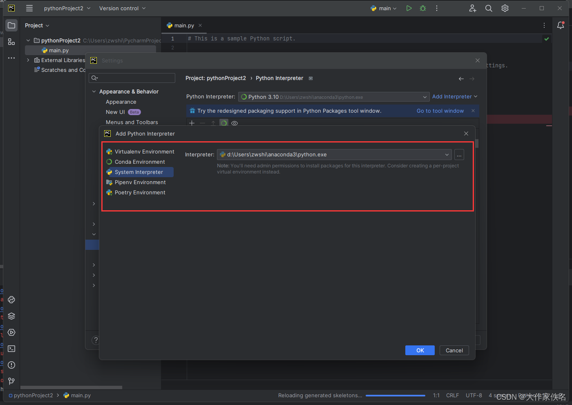Run the main configuration
This screenshot has height=405, width=572.
tap(409, 8)
